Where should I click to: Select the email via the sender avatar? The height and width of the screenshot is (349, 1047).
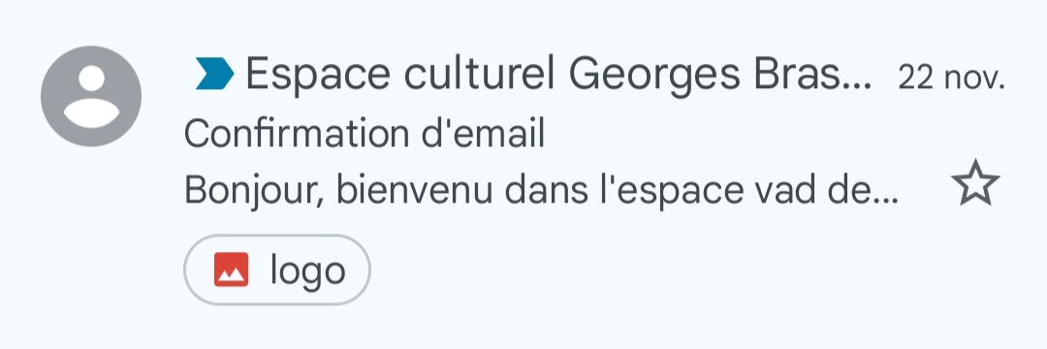tap(91, 96)
